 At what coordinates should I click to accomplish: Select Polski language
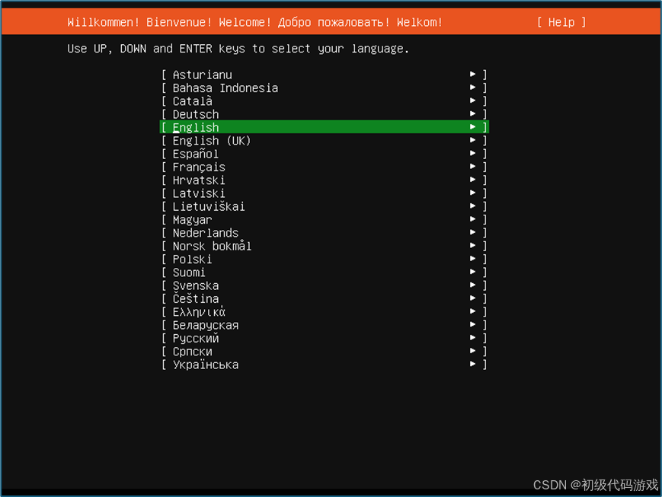[x=324, y=259]
